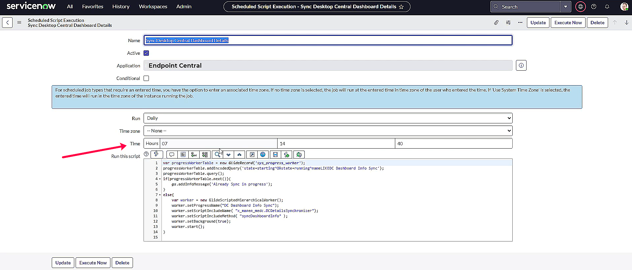This screenshot has width=632, height=270.
Task: Toggle comment in script editor toolbar
Action: [171, 155]
